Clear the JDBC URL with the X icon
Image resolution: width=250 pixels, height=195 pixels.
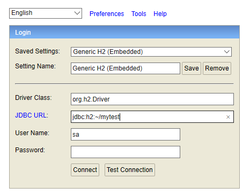click(x=228, y=117)
